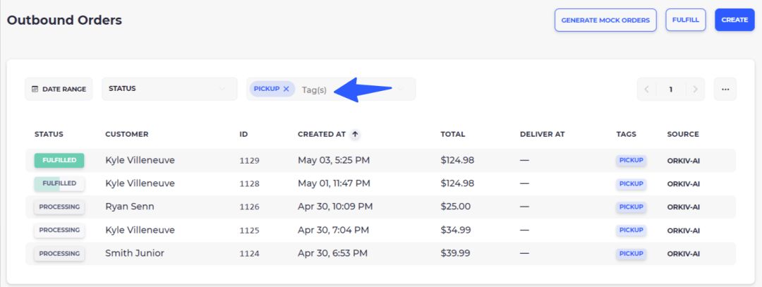Image resolution: width=762 pixels, height=287 pixels.
Task: Click the $124.98 total of order 1129
Action: coord(457,160)
